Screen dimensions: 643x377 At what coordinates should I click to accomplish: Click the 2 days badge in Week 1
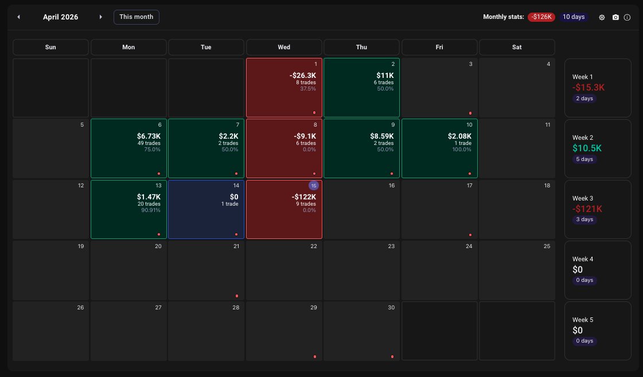(x=584, y=99)
